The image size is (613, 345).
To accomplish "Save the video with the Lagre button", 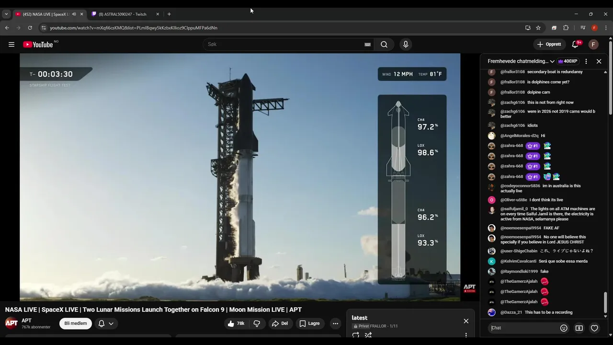I will [x=309, y=323].
